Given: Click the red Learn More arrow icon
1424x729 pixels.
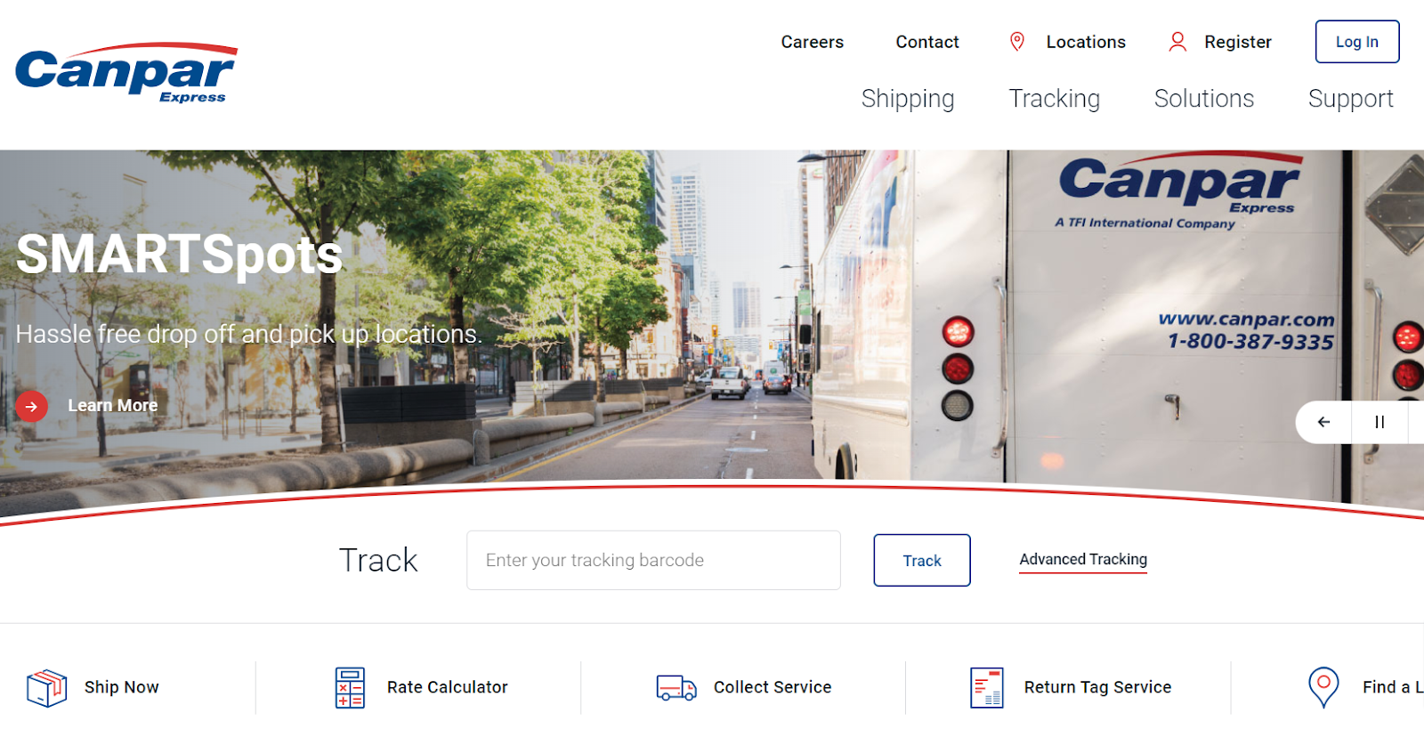Looking at the screenshot, I should pyautogui.click(x=31, y=406).
